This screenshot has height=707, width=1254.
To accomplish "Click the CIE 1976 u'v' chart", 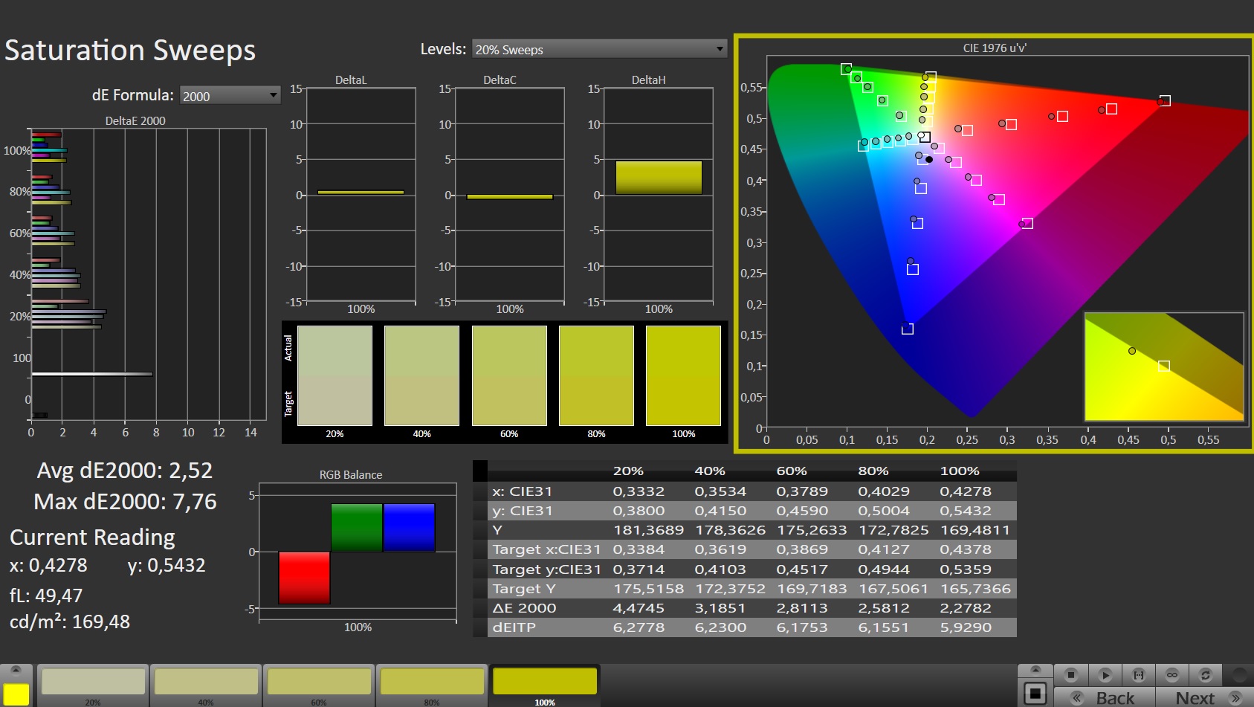I will tap(995, 242).
